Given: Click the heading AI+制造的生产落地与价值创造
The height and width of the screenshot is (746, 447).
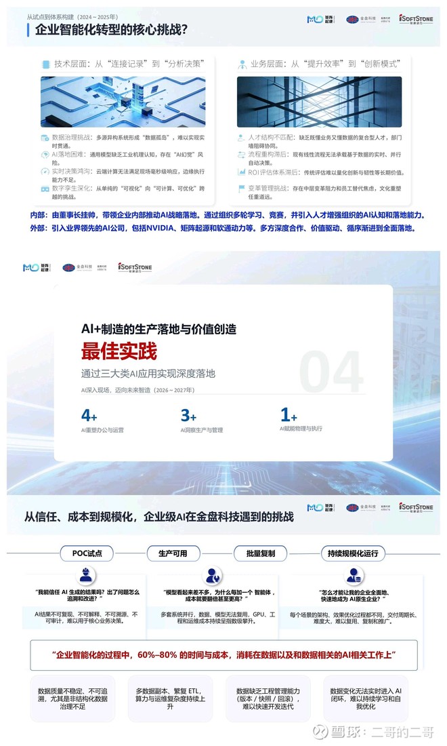Looking at the screenshot, I should pos(158,329).
